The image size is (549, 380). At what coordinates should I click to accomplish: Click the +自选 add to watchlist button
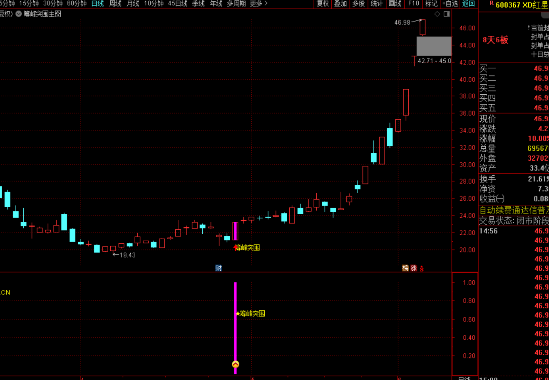point(450,4)
